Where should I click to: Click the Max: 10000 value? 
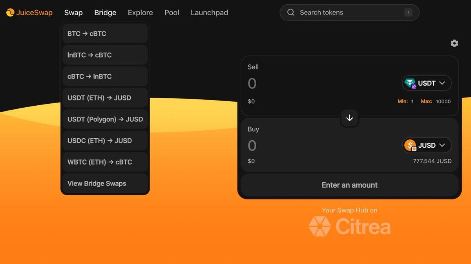[436, 101]
